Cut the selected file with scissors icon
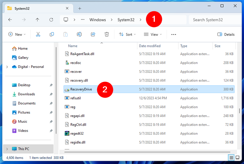 point(38,34)
